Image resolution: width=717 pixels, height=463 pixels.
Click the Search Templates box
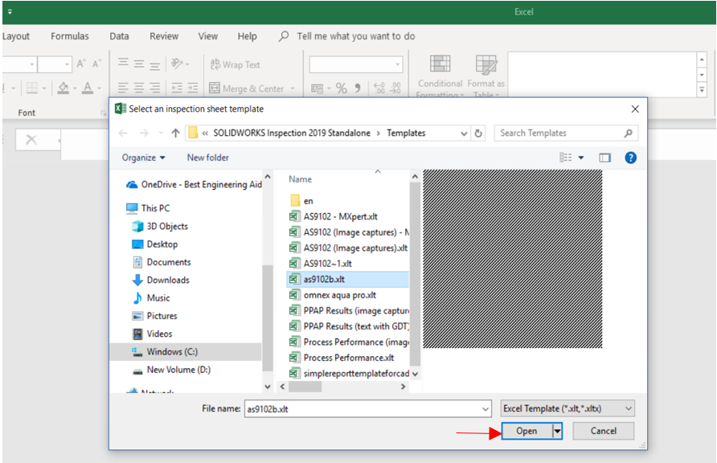tap(560, 133)
